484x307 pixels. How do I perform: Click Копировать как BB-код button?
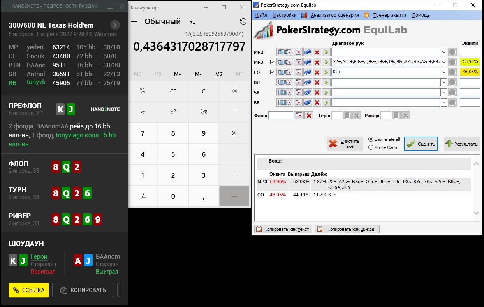[347, 229]
